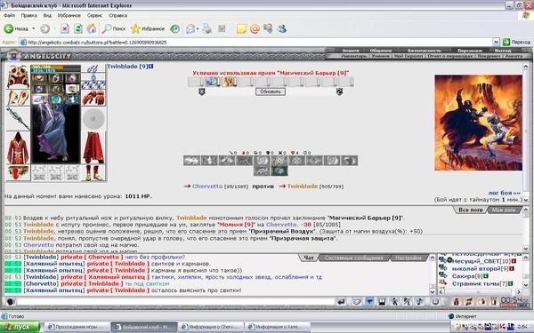Click the Обновить button
Viewport: 534px width, 333px height.
click(x=271, y=91)
